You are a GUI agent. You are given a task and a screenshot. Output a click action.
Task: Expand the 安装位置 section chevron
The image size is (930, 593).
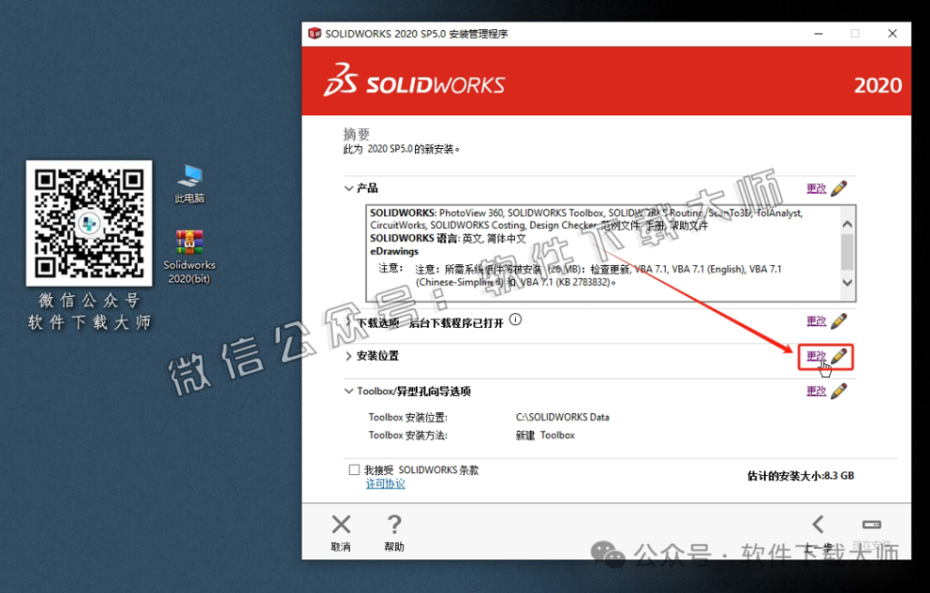pyautogui.click(x=350, y=356)
